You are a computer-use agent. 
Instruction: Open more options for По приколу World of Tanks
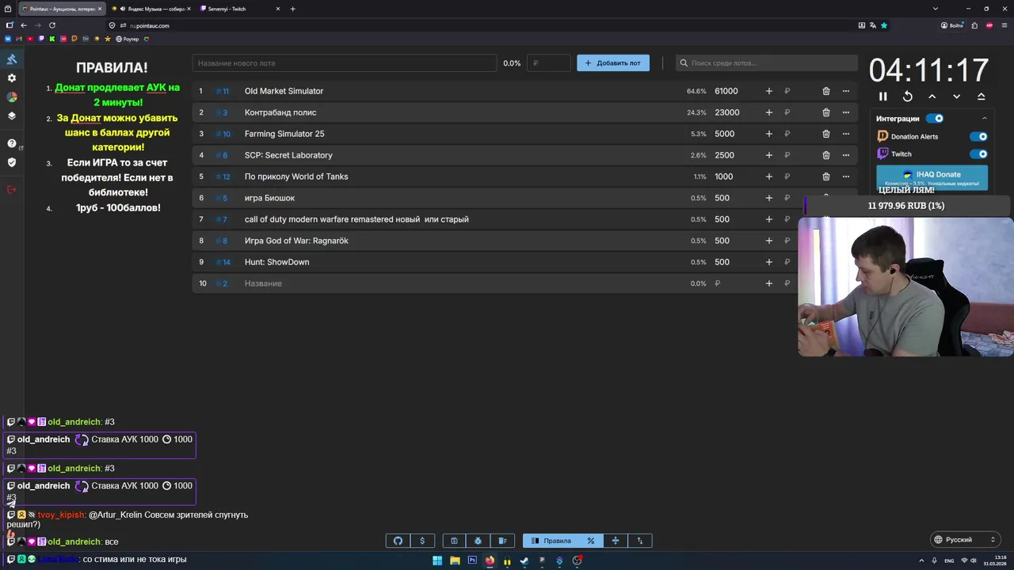point(845,177)
